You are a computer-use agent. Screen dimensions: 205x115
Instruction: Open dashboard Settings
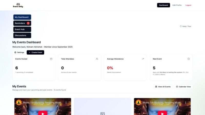click(19, 52)
